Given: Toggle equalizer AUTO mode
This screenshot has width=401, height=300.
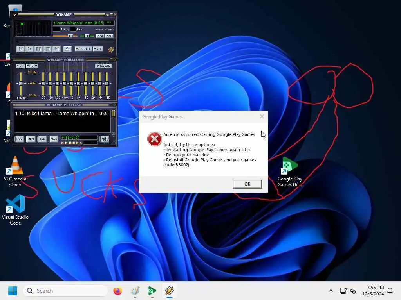Looking at the screenshot, I should point(32,66).
